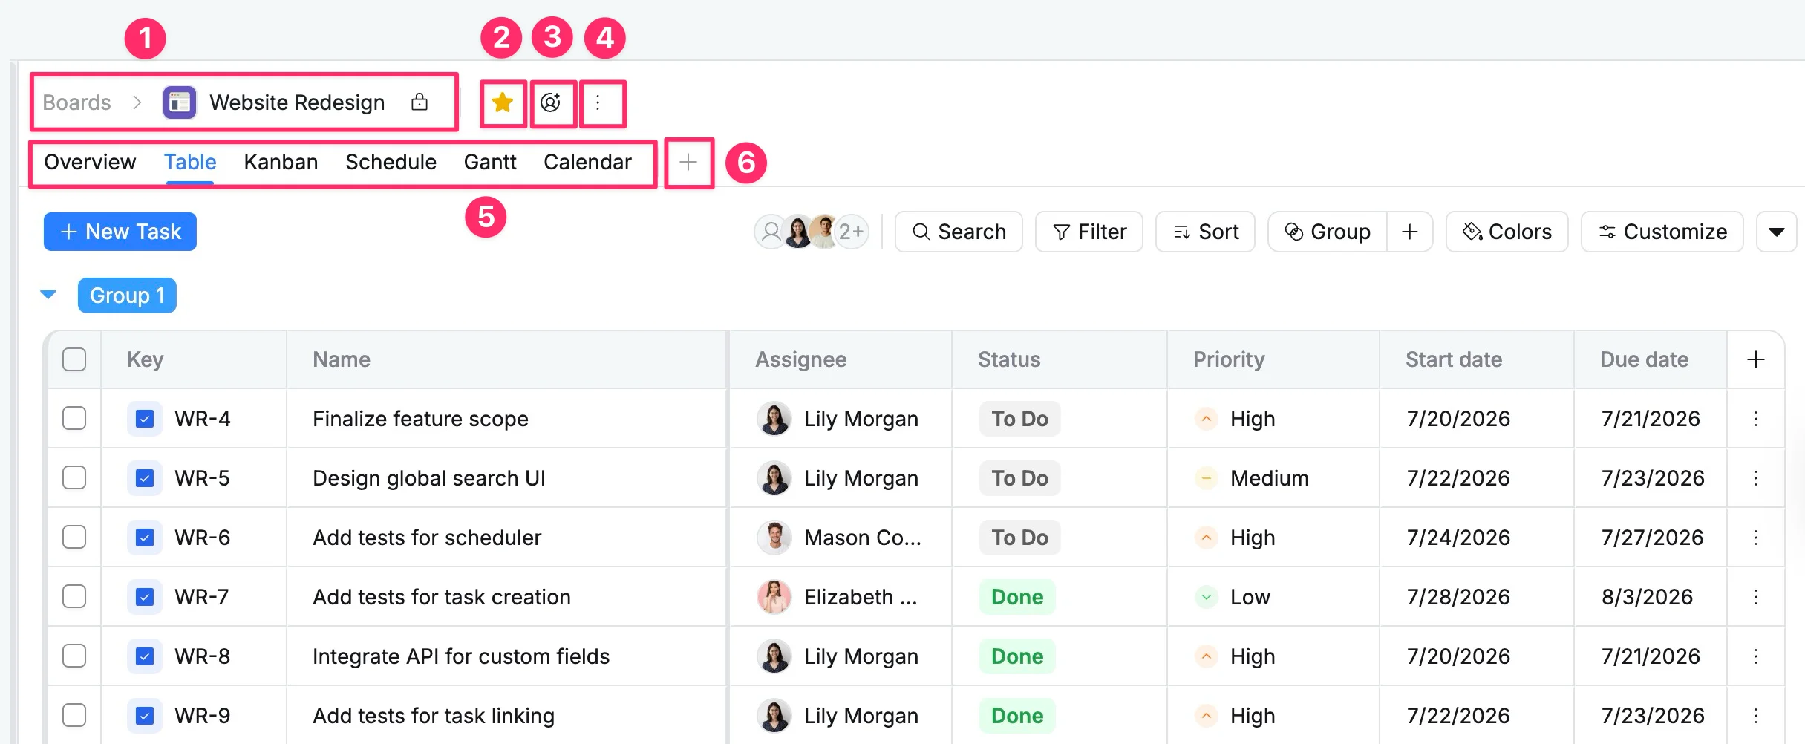Open the Website Redesign board icon

pyautogui.click(x=179, y=102)
